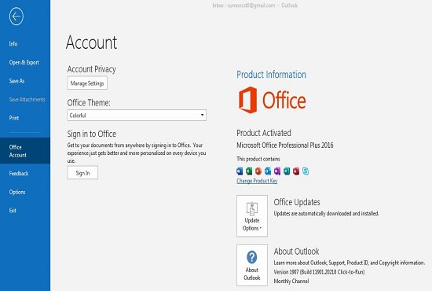Image resolution: width=432 pixels, height=291 pixels.
Task: Click the Microsoft Office Professional Plus 2016 text
Action: tap(285, 145)
